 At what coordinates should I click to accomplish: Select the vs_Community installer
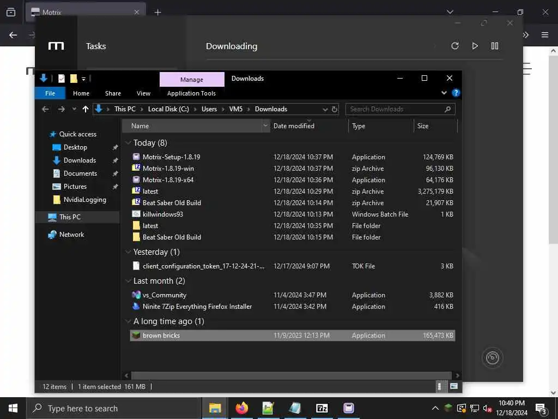pyautogui.click(x=293, y=295)
